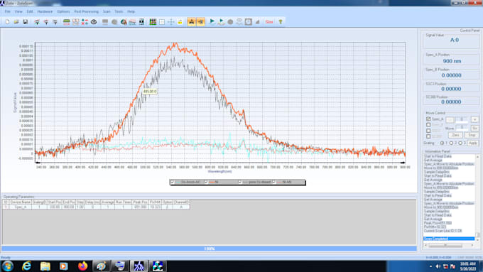Screen dimensions: 483x272
Task: Click the FWHM column header in parameters table
Action: (x=155, y=202)
